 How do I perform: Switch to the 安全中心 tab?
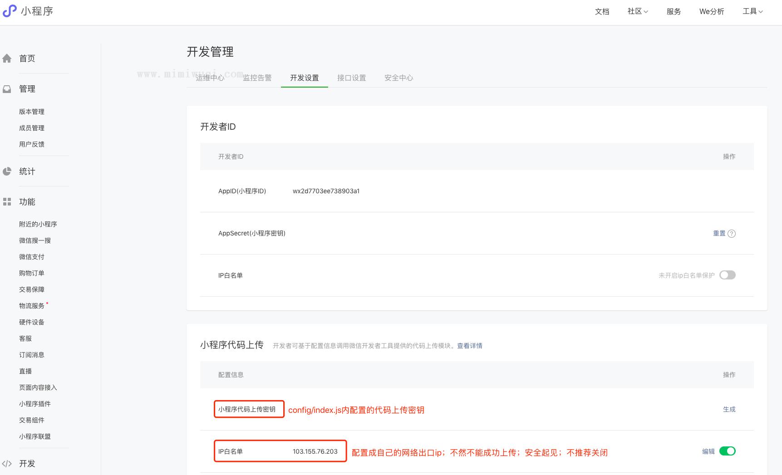click(x=399, y=78)
